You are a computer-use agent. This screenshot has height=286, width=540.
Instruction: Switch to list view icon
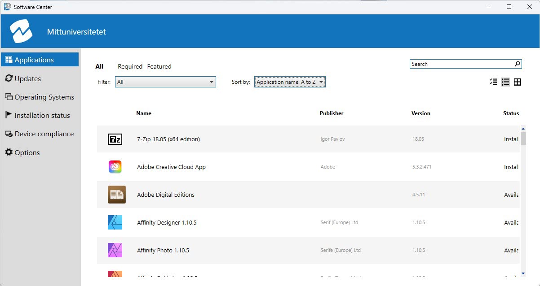click(505, 82)
